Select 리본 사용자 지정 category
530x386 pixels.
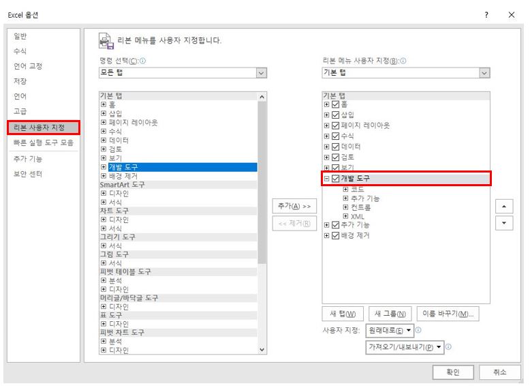(x=44, y=128)
